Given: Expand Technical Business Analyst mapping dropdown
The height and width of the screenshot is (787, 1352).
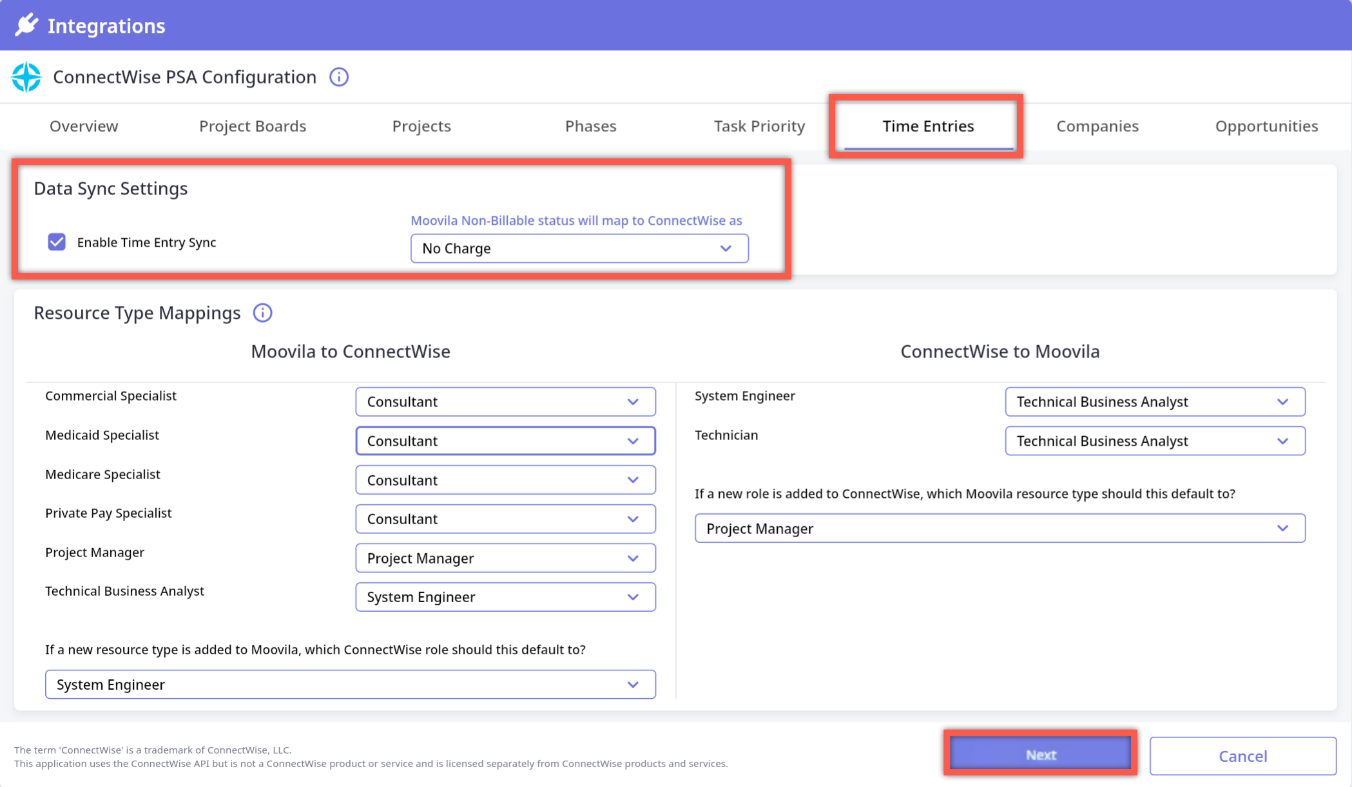Looking at the screenshot, I should pyautogui.click(x=505, y=597).
